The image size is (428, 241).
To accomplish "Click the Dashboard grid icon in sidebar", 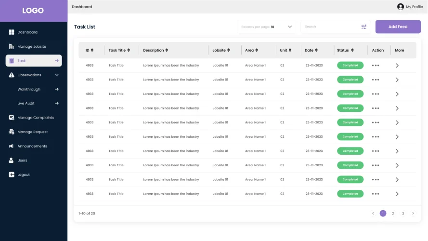I will tap(12, 32).
